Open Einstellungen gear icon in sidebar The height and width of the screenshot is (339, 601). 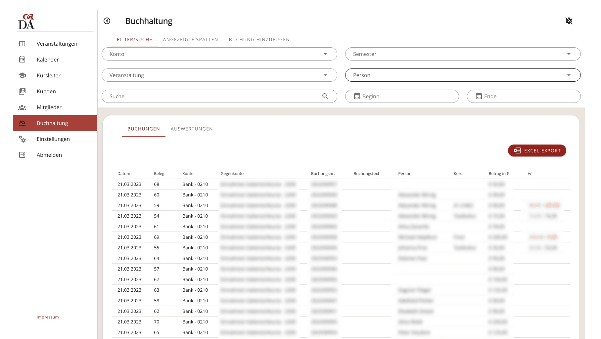(x=22, y=139)
